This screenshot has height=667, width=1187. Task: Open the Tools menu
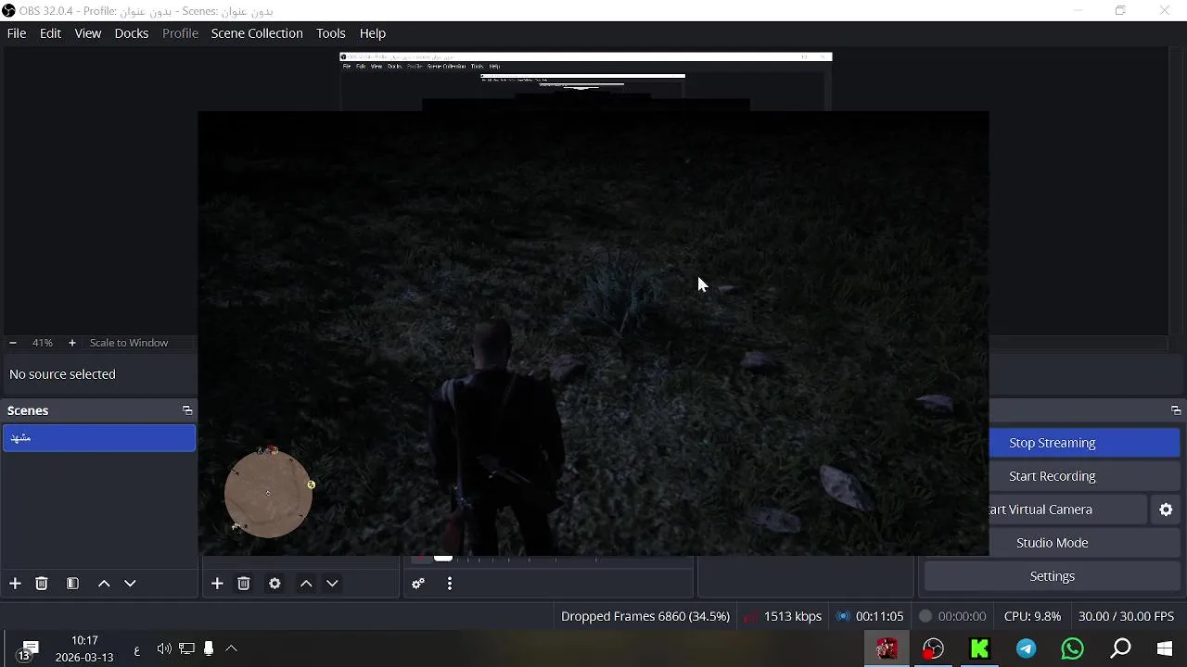(331, 33)
